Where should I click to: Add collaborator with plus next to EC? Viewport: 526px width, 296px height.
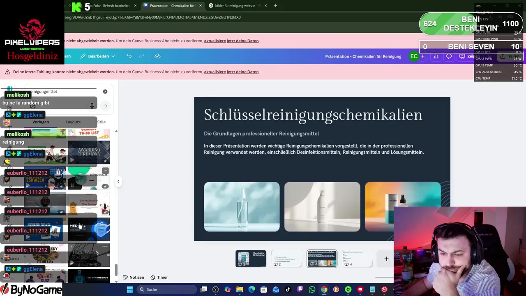[x=422, y=56]
